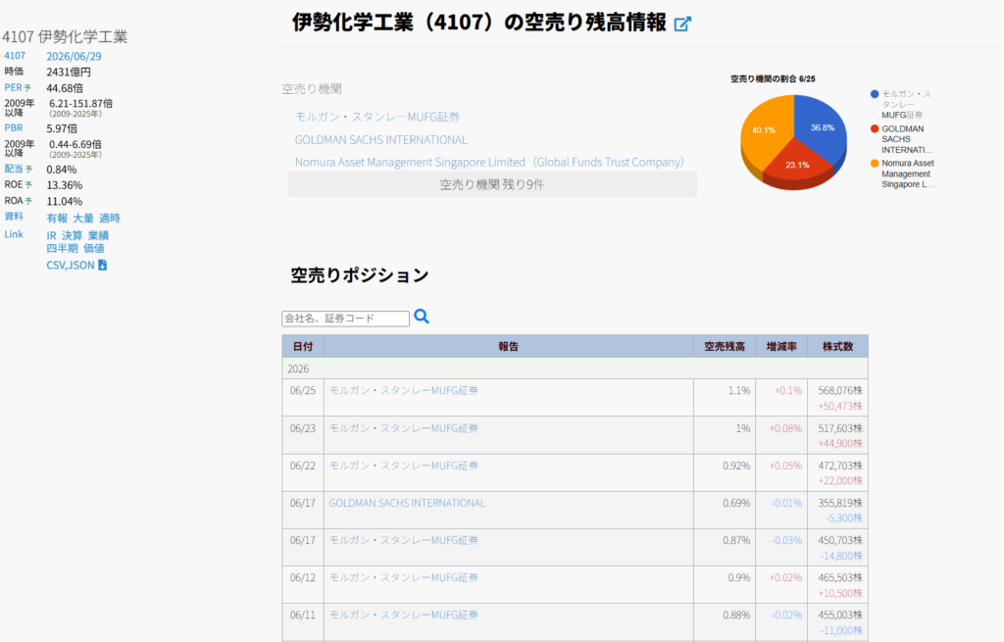Click the 報告 column header
Image resolution: width=1004 pixels, height=642 pixels.
tap(509, 346)
